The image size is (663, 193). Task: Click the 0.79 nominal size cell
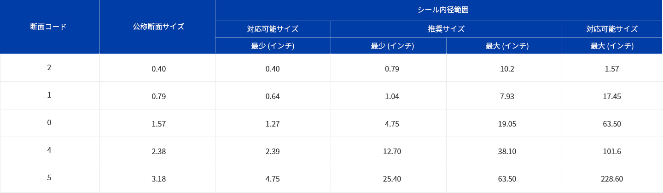coord(157,96)
